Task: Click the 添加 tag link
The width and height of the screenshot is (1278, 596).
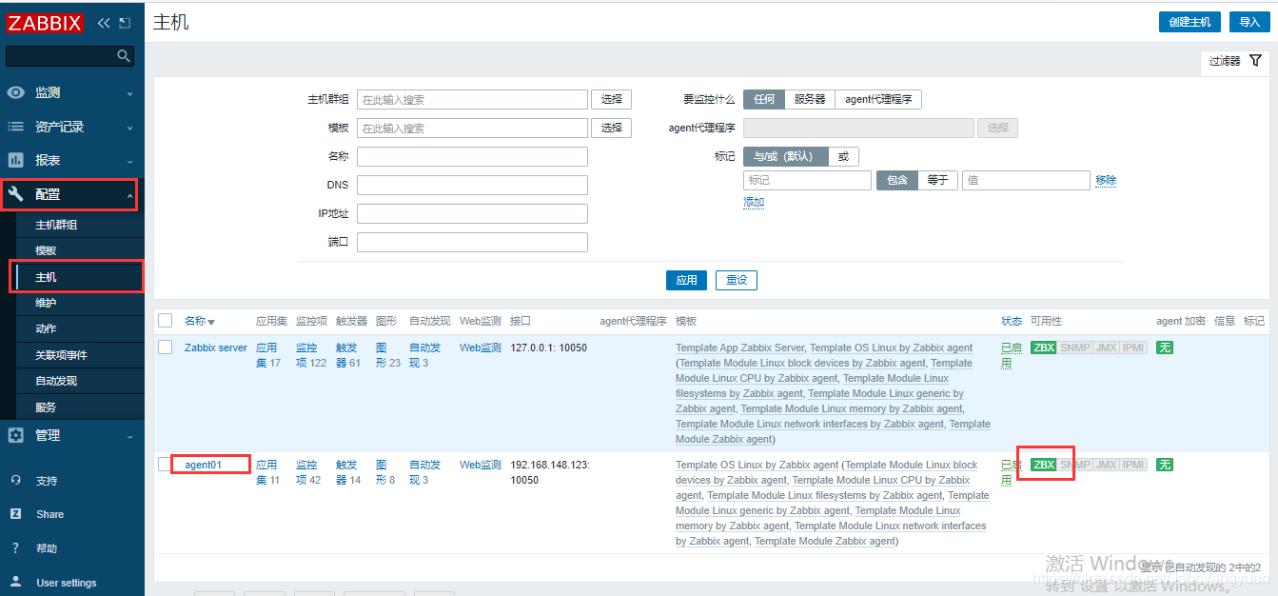Action: click(754, 202)
